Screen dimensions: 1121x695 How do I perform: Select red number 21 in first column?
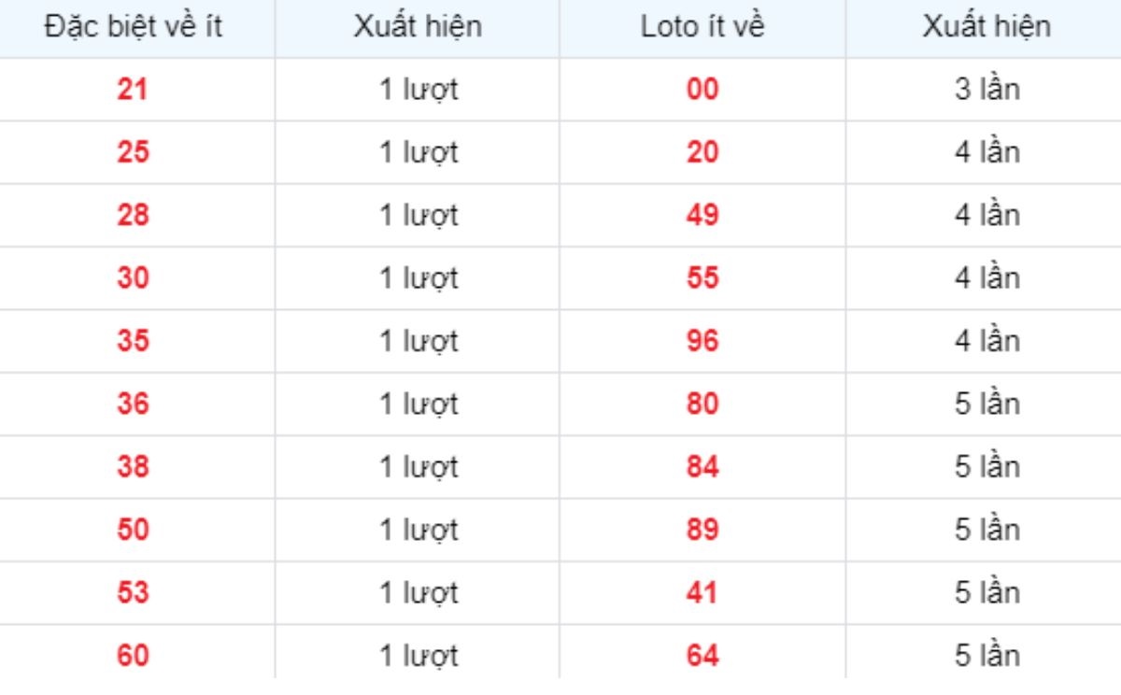tap(133, 90)
